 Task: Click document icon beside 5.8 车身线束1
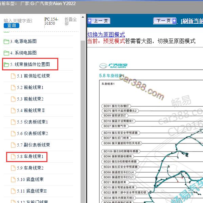point(13,157)
